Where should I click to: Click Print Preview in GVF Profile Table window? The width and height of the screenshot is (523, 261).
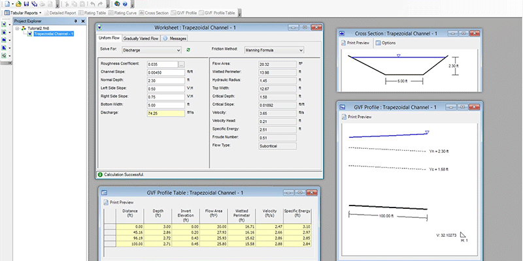(120, 203)
